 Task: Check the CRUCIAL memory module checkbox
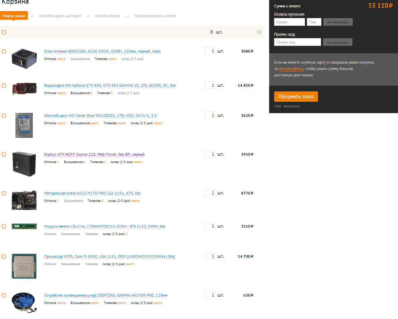click(x=4, y=226)
